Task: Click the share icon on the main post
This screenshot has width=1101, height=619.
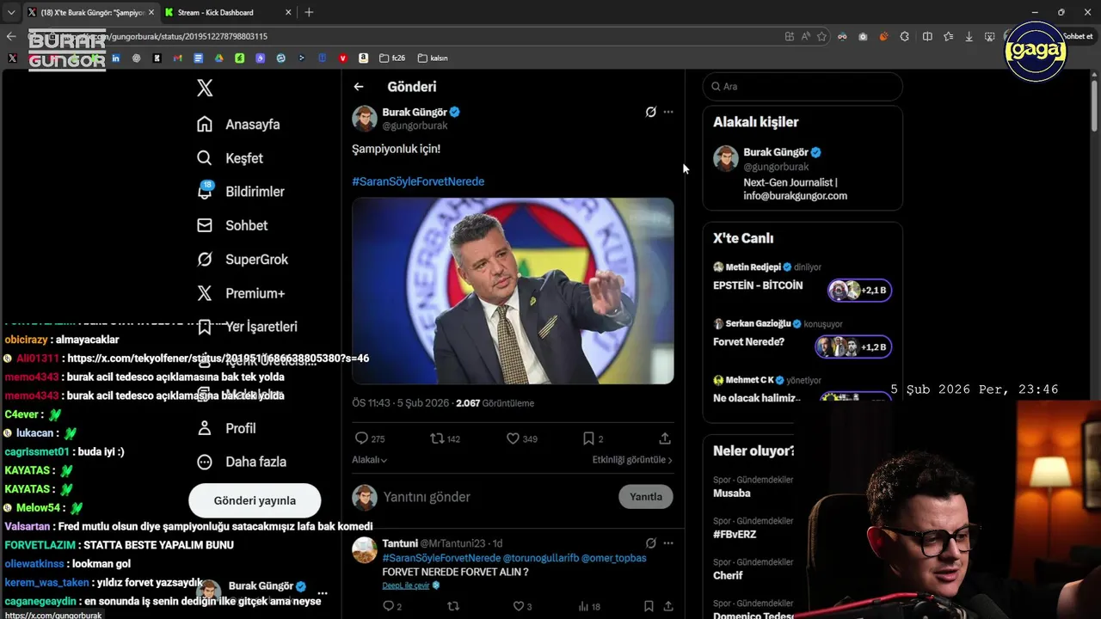Action: [665, 438]
